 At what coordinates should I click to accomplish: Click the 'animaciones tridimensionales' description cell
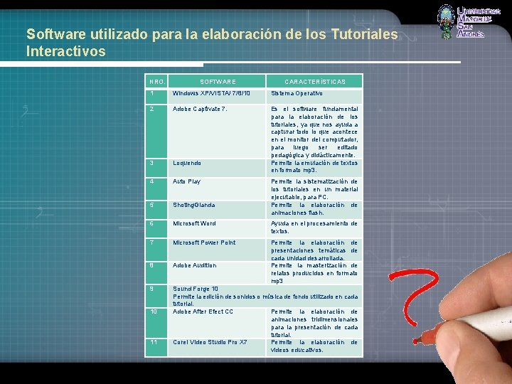pyautogui.click(x=314, y=324)
